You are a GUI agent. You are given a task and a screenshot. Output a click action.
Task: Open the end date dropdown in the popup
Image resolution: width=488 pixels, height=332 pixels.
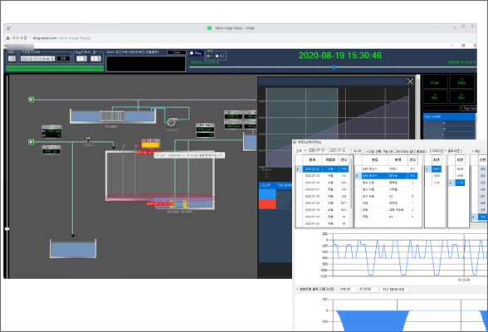(x=348, y=150)
